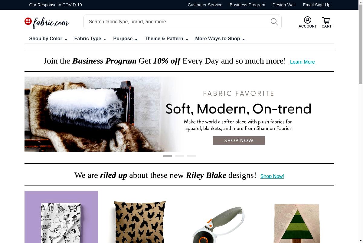363x243 pixels.
Task: Click the magnifying glass search icon
Action: [274, 22]
